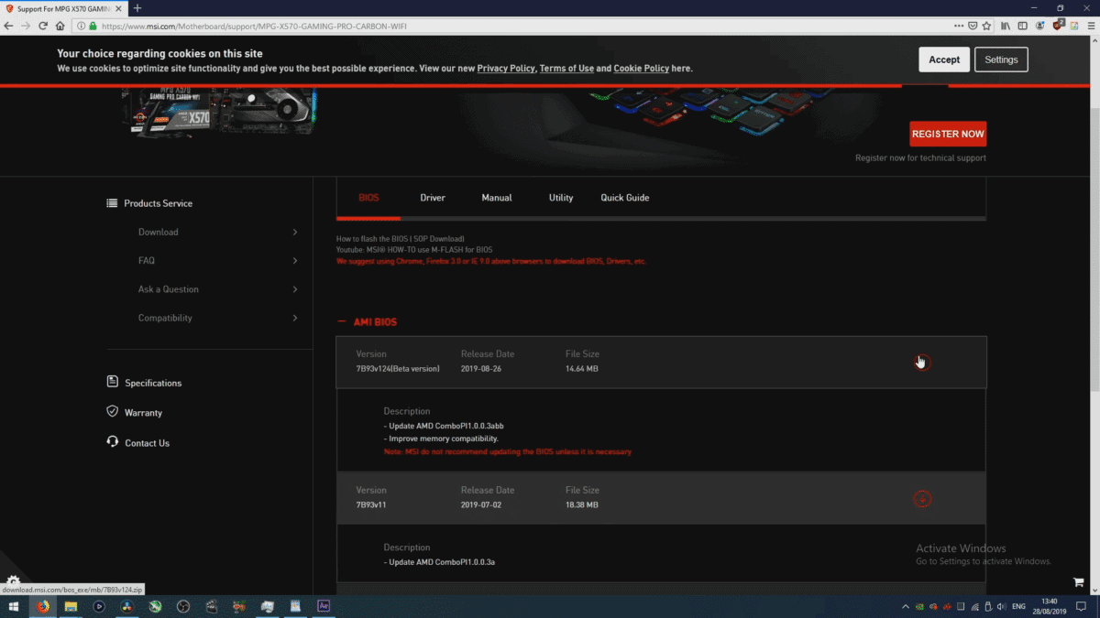Open the Firefox account icon
Screen dimensions: 1100x618
1040,26
